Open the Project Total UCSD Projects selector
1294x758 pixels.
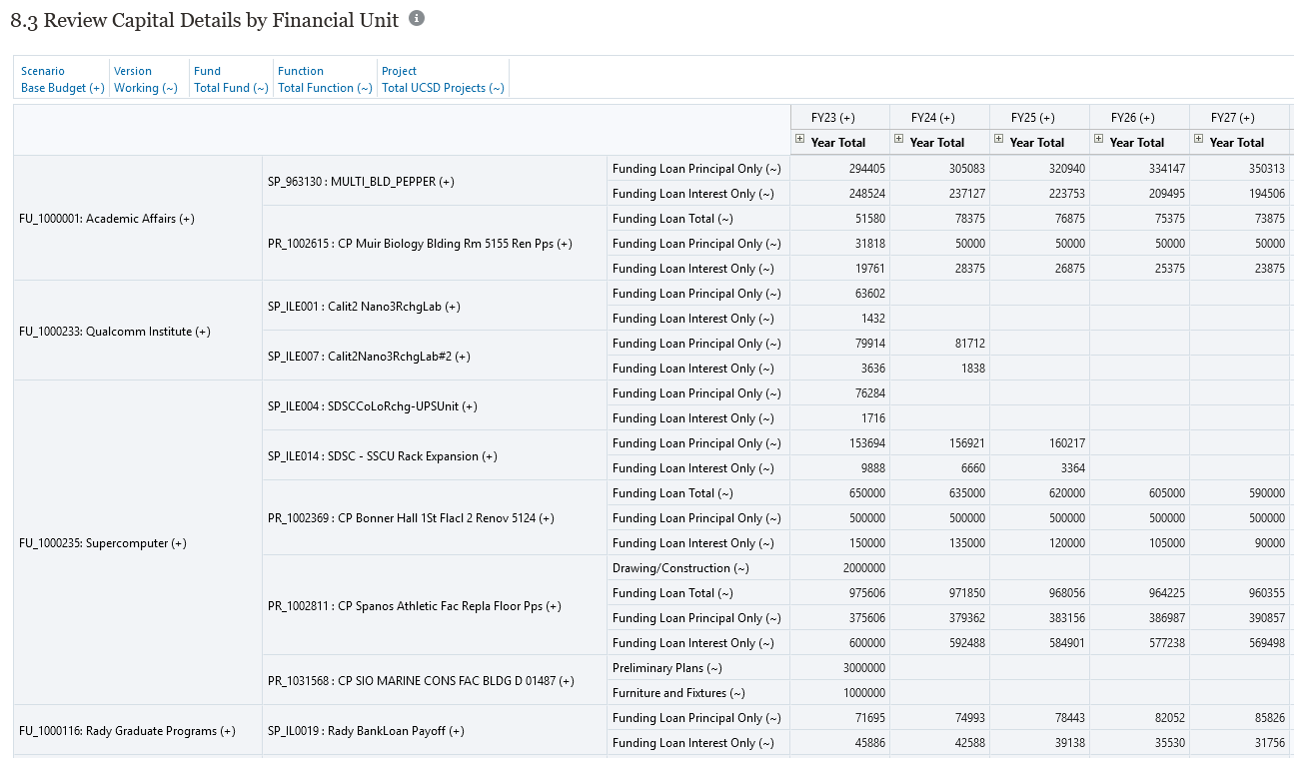(443, 88)
